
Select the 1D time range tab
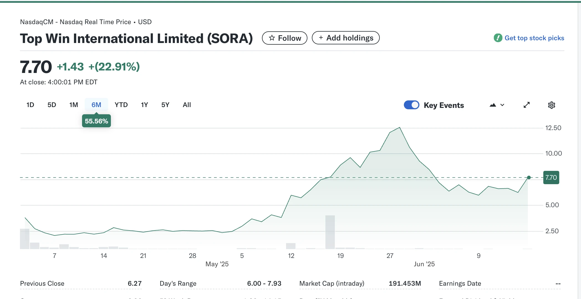click(x=30, y=105)
